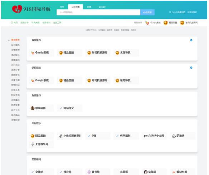The height and width of the screenshot is (175, 209).
Task: Collapse sidebar using the dash marker
Action: pyautogui.click(x=9, y=40)
